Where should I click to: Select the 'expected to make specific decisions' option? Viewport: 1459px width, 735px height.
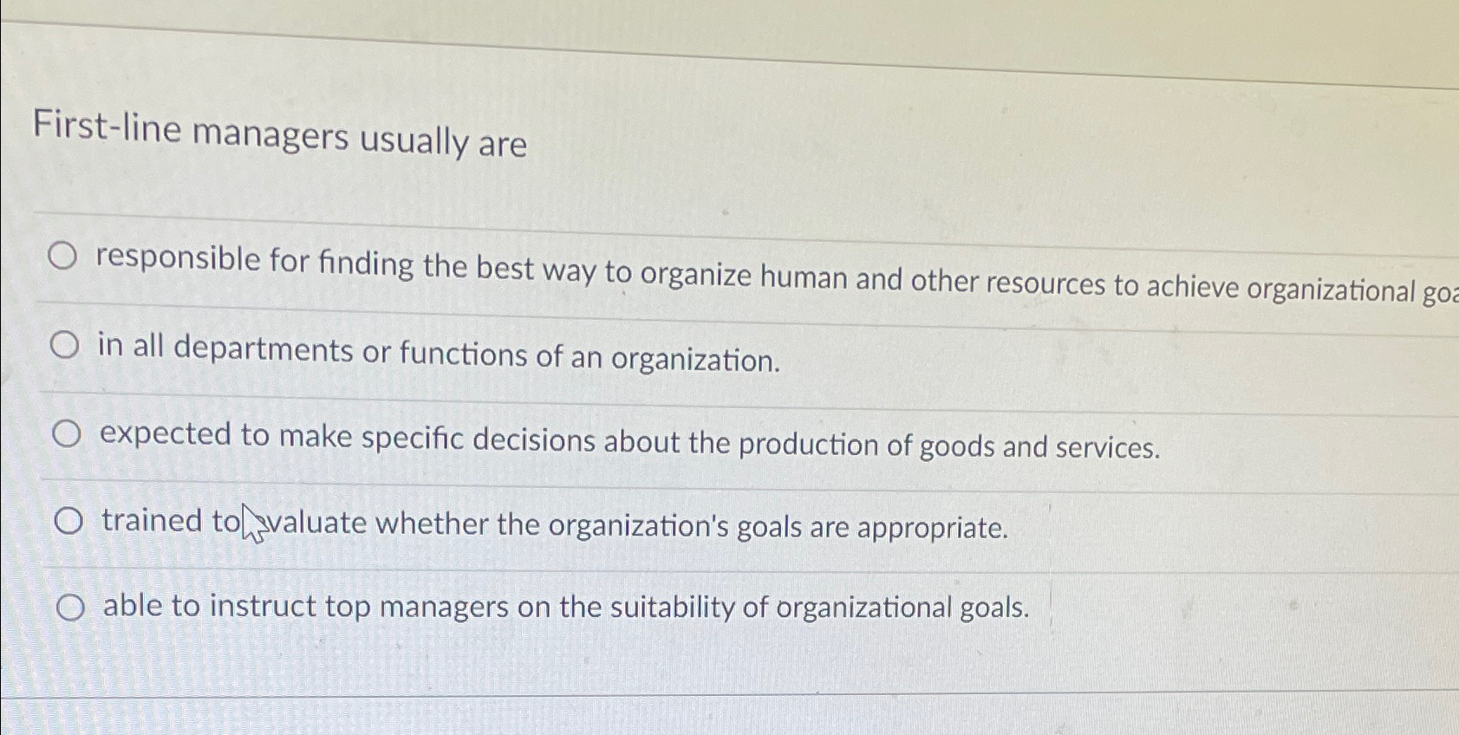(x=68, y=432)
